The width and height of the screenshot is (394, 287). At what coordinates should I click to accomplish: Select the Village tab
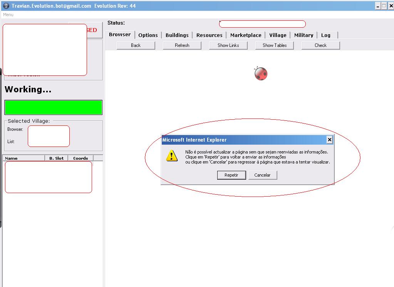278,35
